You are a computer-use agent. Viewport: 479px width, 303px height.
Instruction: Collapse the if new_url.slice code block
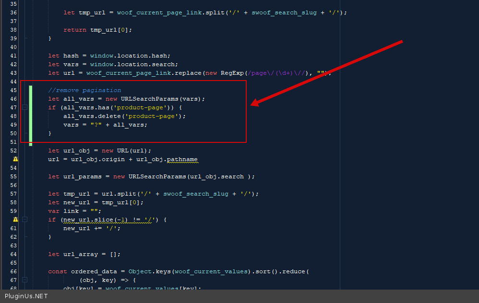point(25,220)
